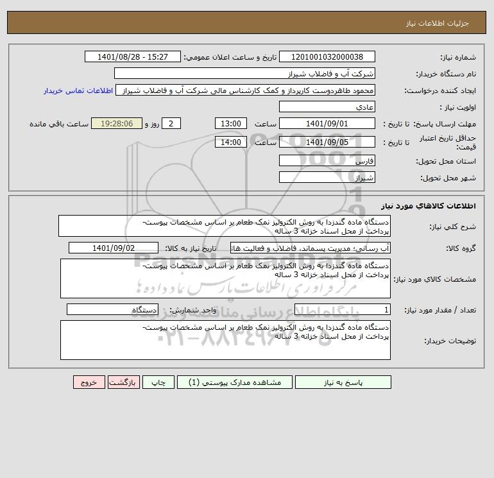Click 'مشخصات کالای مورد نیاز' text area

coord(225,278)
